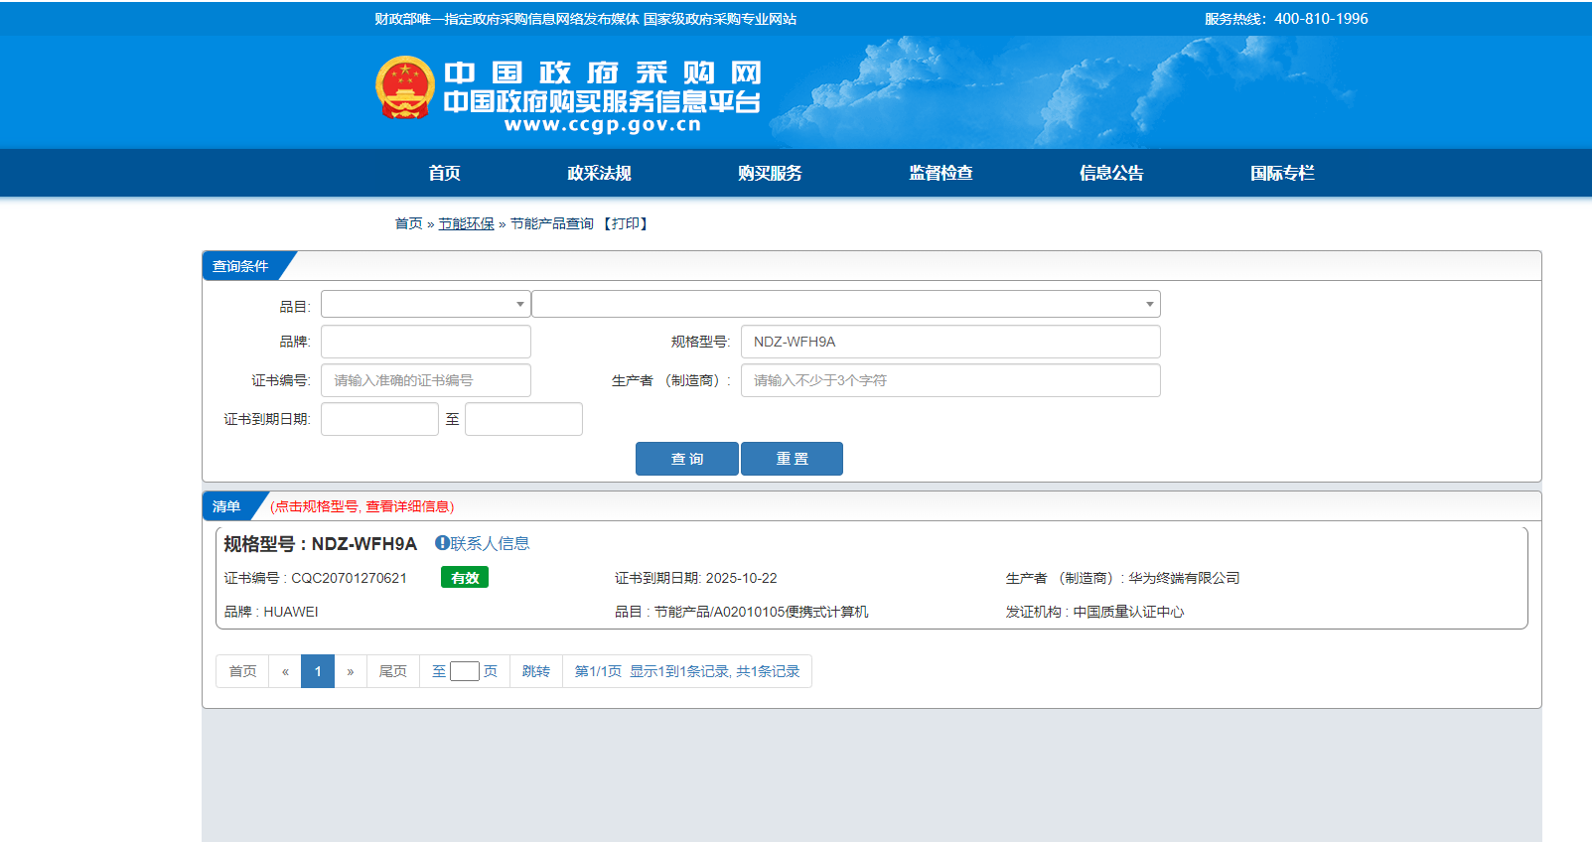This screenshot has height=842, width=1592.
Task: Click the 规格型号 field containing NDZ-WFH9A
Action: click(950, 342)
